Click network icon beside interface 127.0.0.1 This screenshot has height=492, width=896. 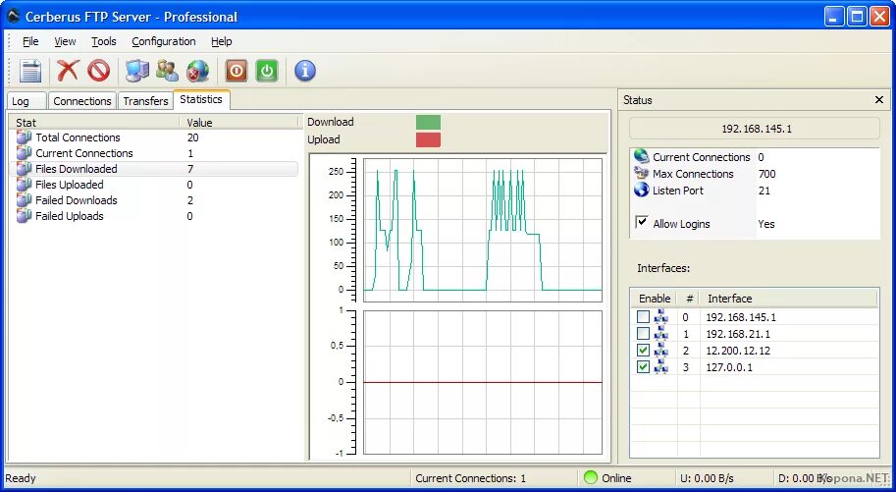(661, 366)
